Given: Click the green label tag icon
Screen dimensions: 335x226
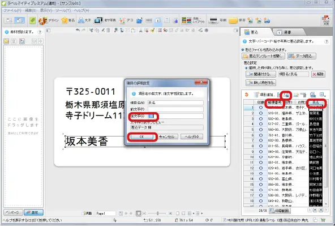Looking at the screenshot, I should click(x=33, y=20).
